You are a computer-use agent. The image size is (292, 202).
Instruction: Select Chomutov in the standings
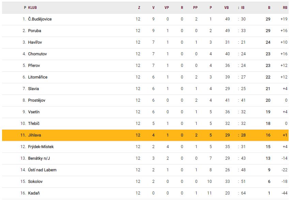(37, 54)
